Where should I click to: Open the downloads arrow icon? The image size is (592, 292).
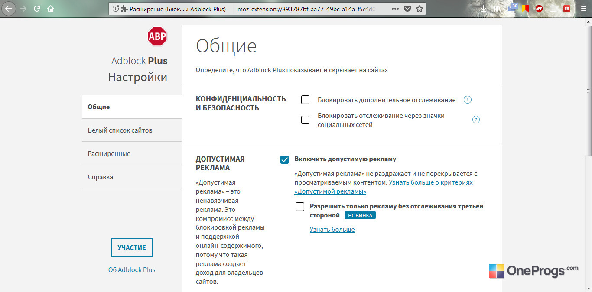[x=484, y=9]
